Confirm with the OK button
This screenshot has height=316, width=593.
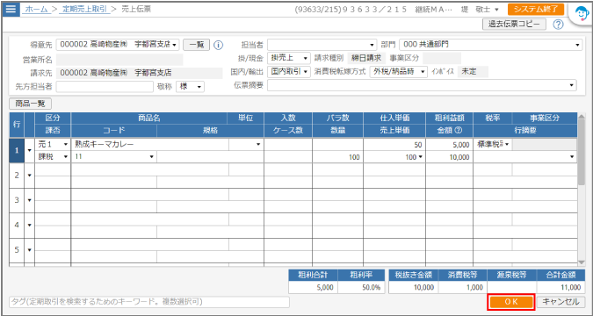tap(511, 302)
